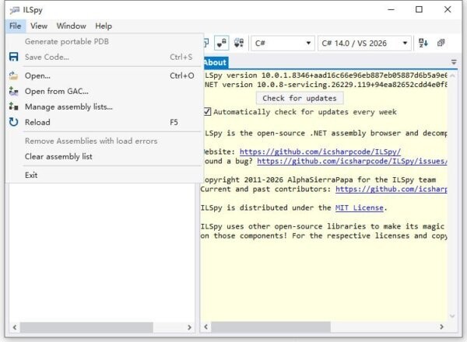Open the View menu
Screen dimensions: 467x342
[39, 26]
